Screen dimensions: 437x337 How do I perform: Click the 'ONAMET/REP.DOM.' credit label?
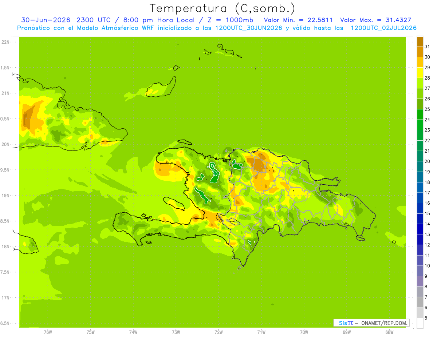pyautogui.click(x=385, y=323)
